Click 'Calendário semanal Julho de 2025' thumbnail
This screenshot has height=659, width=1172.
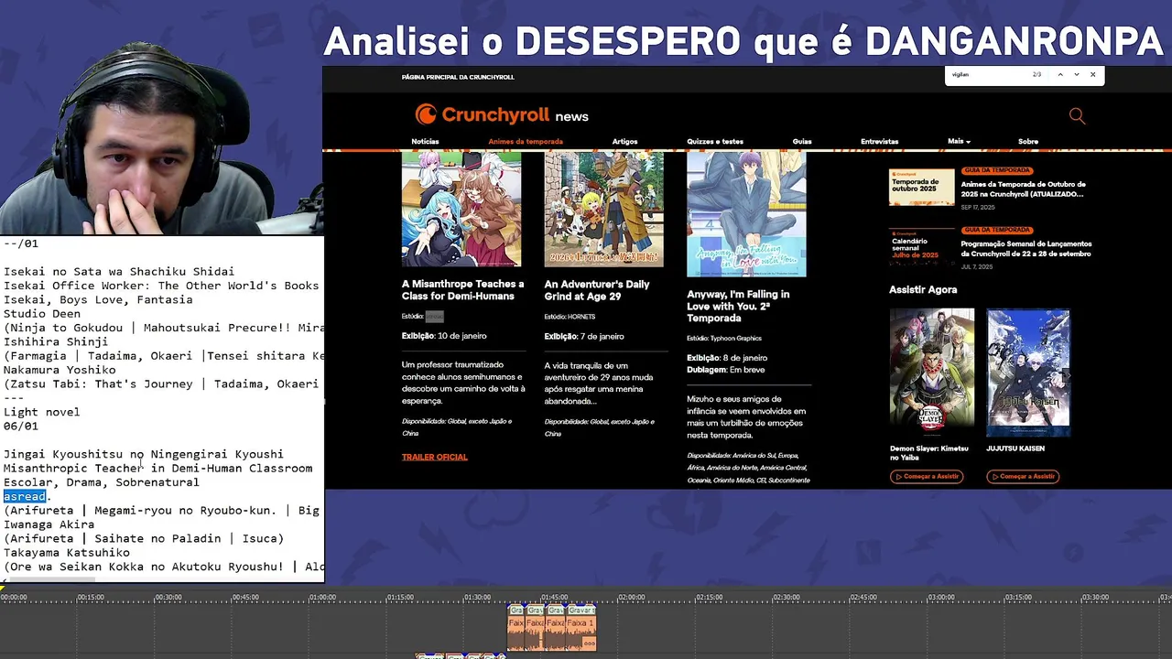tap(922, 247)
